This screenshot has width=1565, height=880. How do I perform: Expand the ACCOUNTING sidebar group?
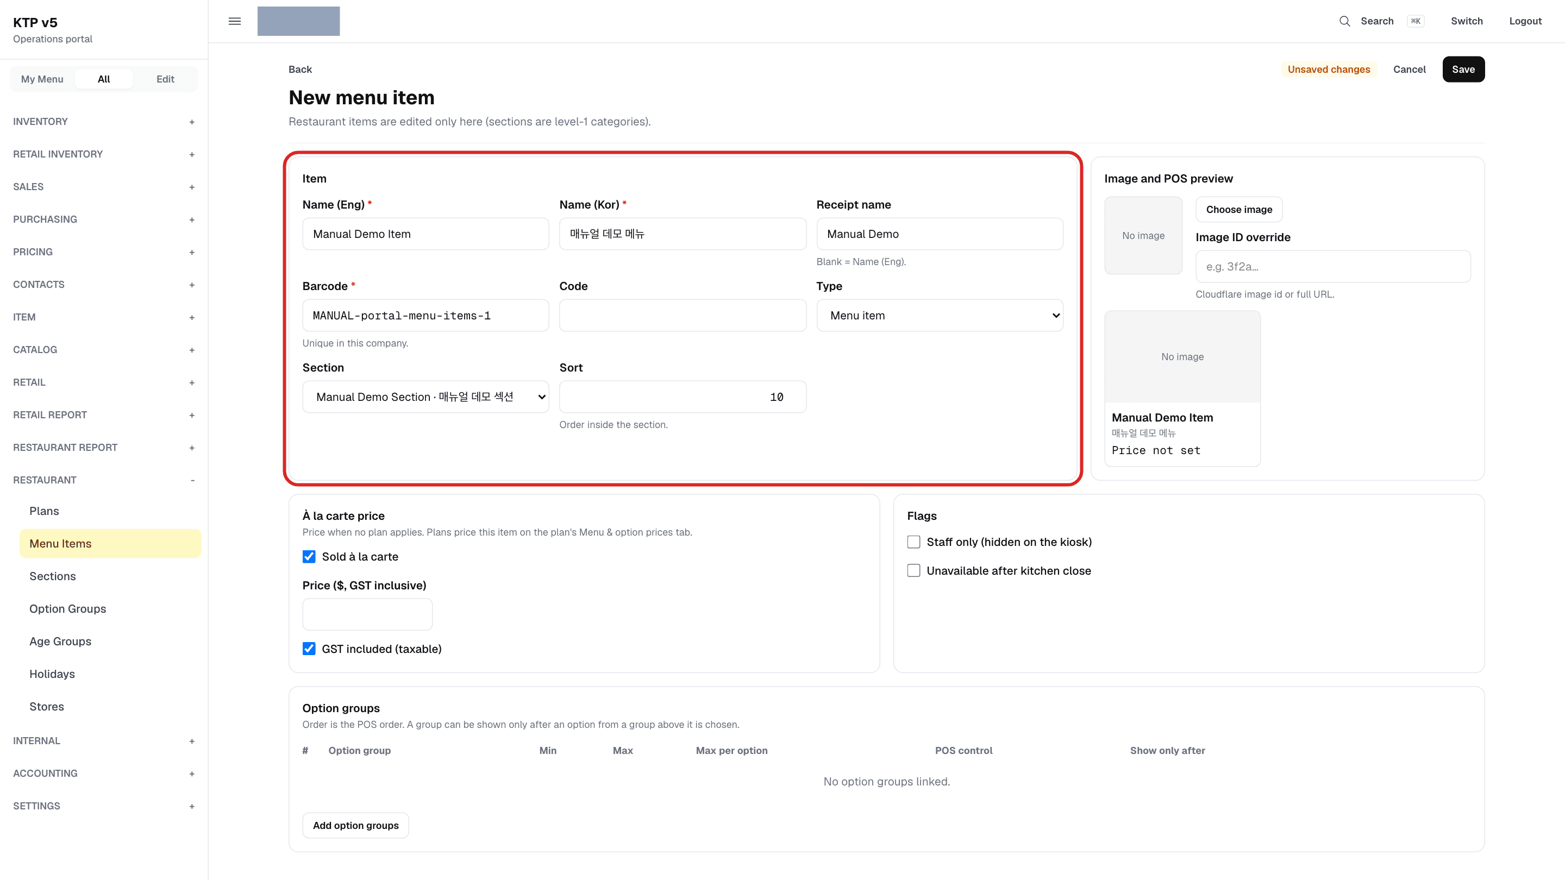(x=104, y=774)
